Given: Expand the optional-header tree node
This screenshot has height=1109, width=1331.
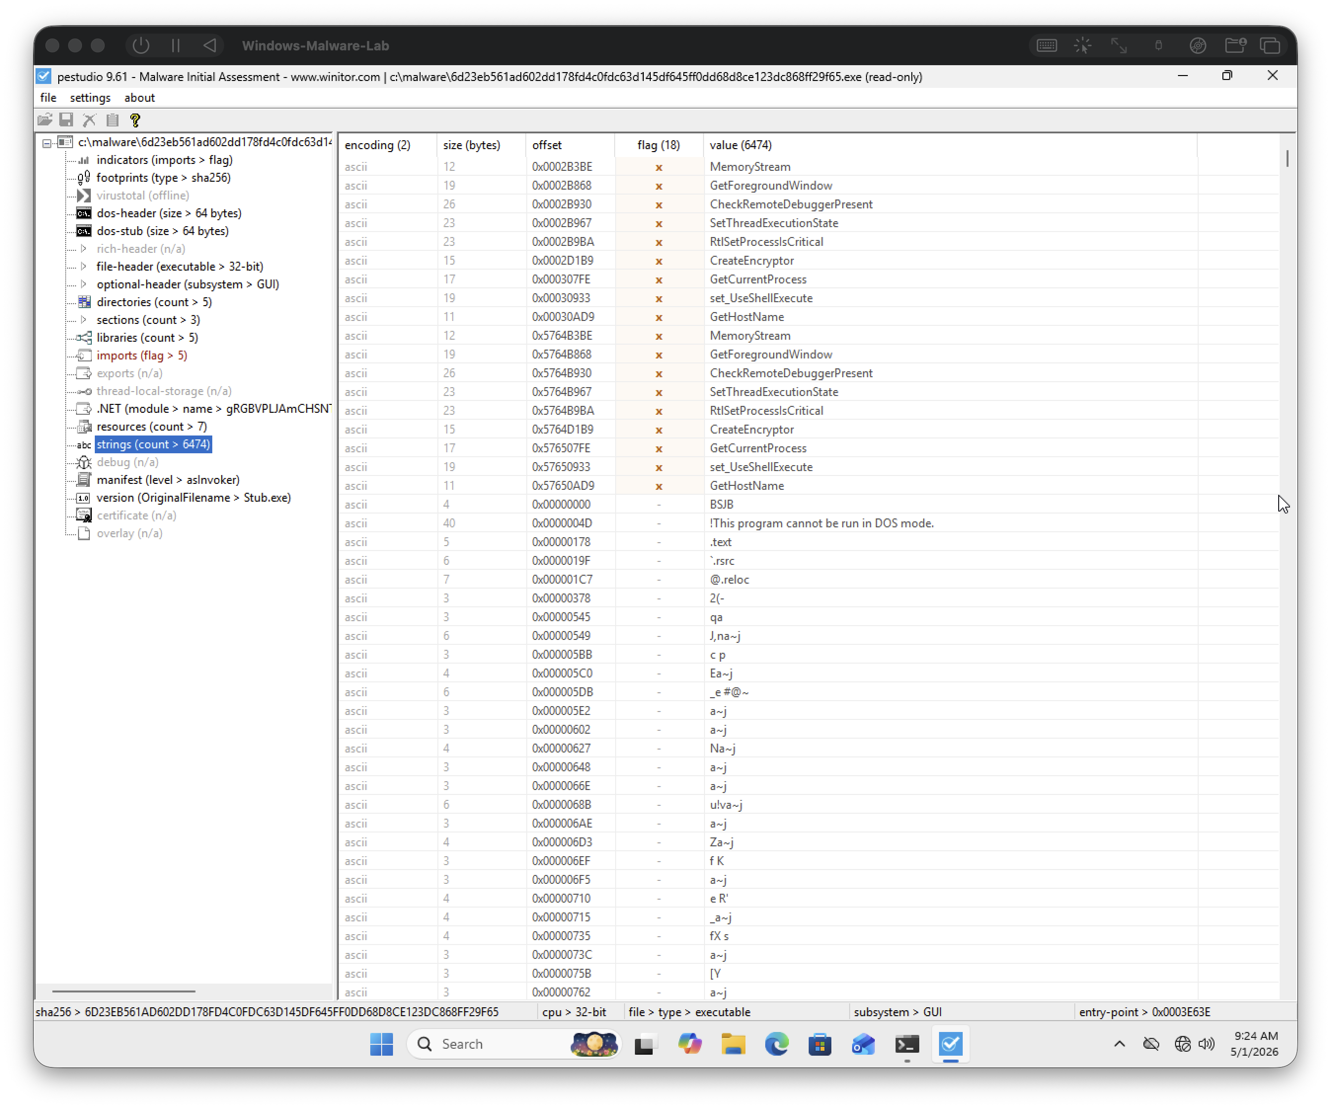Looking at the screenshot, I should click(x=83, y=284).
